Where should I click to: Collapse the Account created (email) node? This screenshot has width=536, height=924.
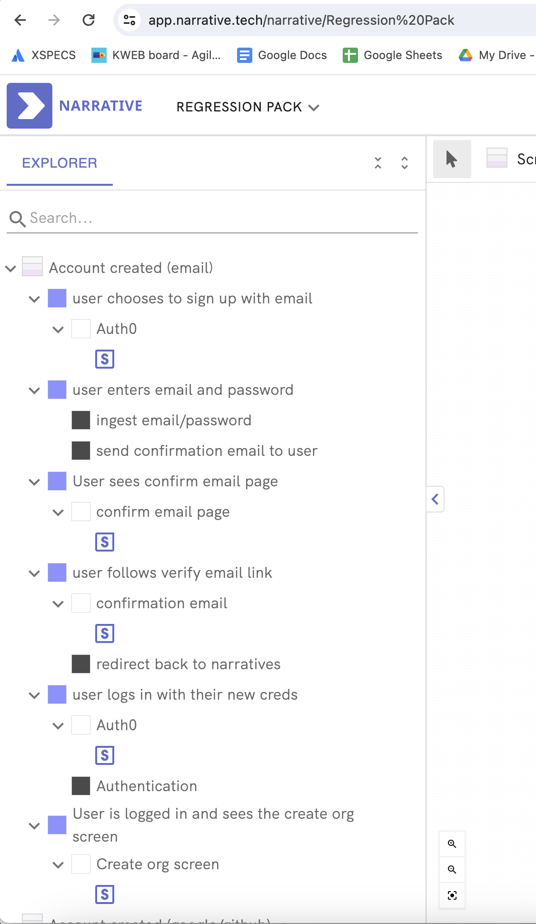pos(10,269)
